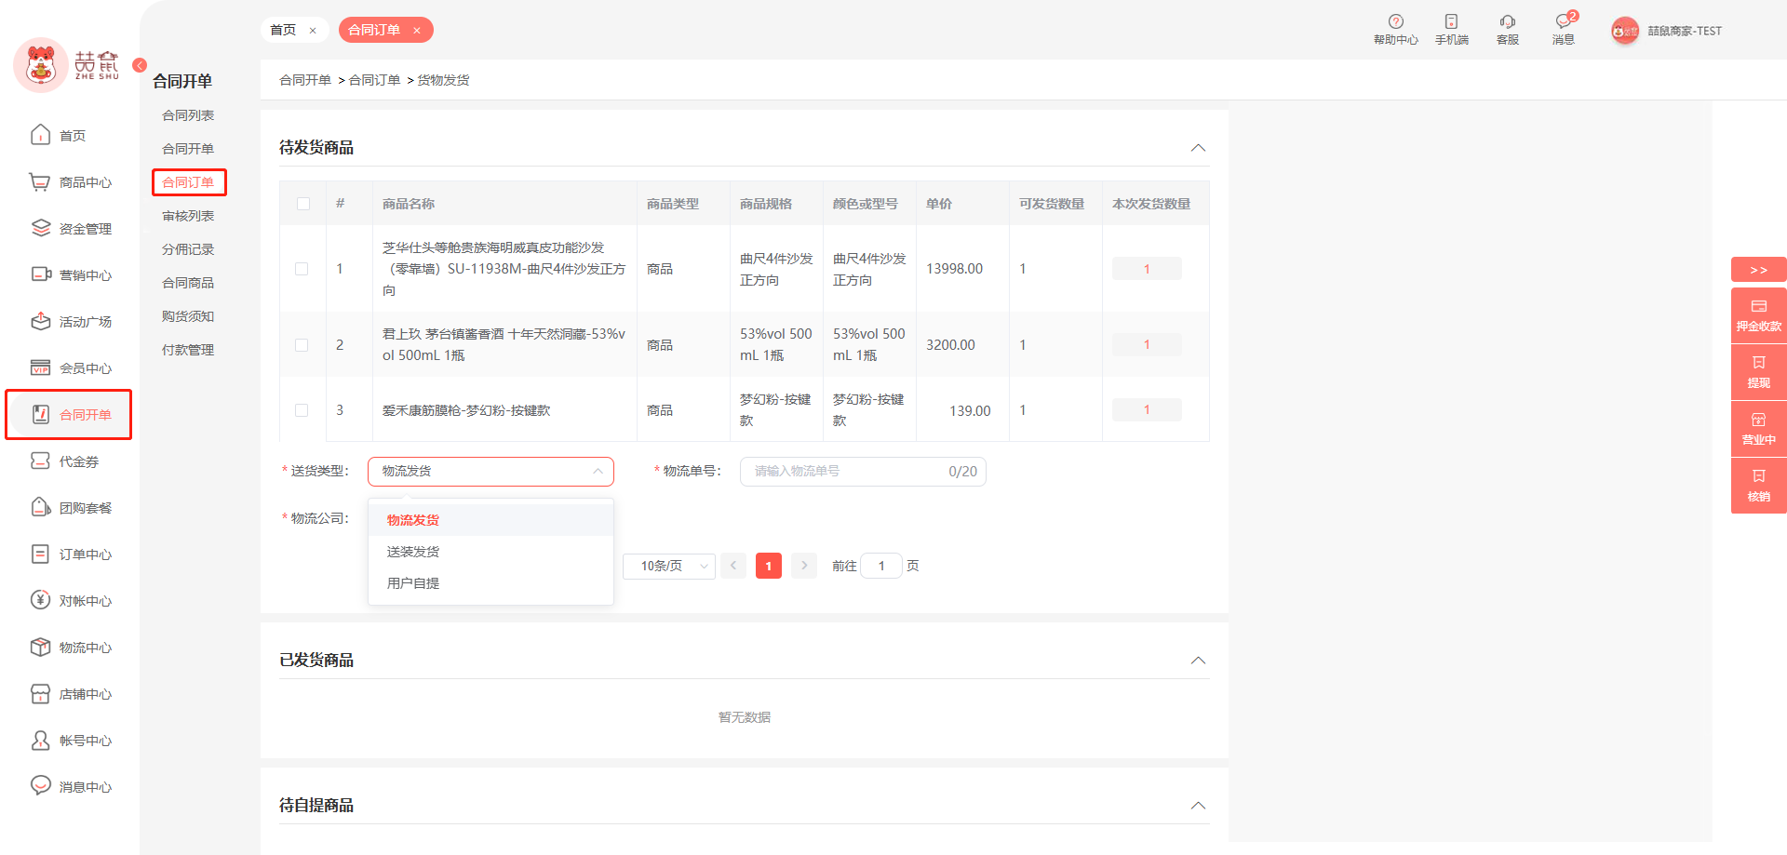The height and width of the screenshot is (855, 1787).
Task: Open 送货类型 dropdown selector
Action: point(490,472)
